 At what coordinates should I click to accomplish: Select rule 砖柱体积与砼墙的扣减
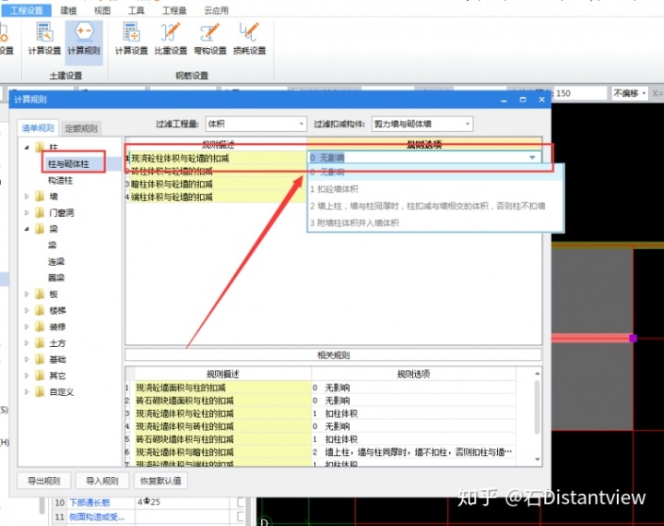(218, 172)
